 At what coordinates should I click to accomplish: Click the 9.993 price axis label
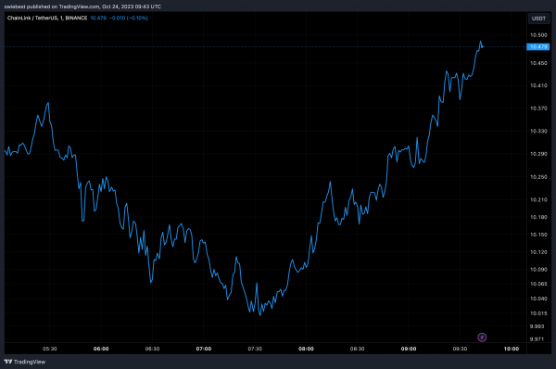537,326
